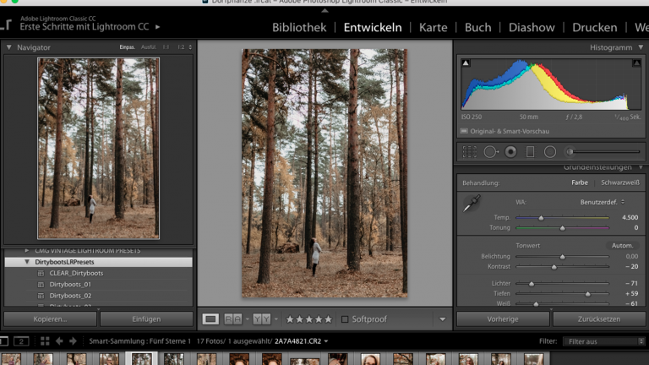Toggle shadow clipping indicator in histogram
This screenshot has width=649, height=365.
466,63
